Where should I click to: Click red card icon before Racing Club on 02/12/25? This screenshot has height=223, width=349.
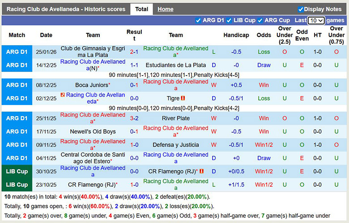click(x=63, y=95)
